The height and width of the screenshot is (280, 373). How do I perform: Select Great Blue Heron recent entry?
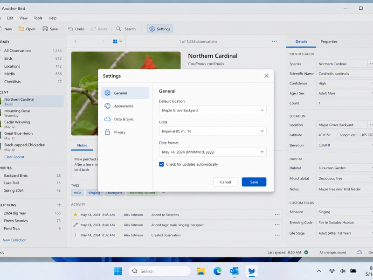click(32, 136)
